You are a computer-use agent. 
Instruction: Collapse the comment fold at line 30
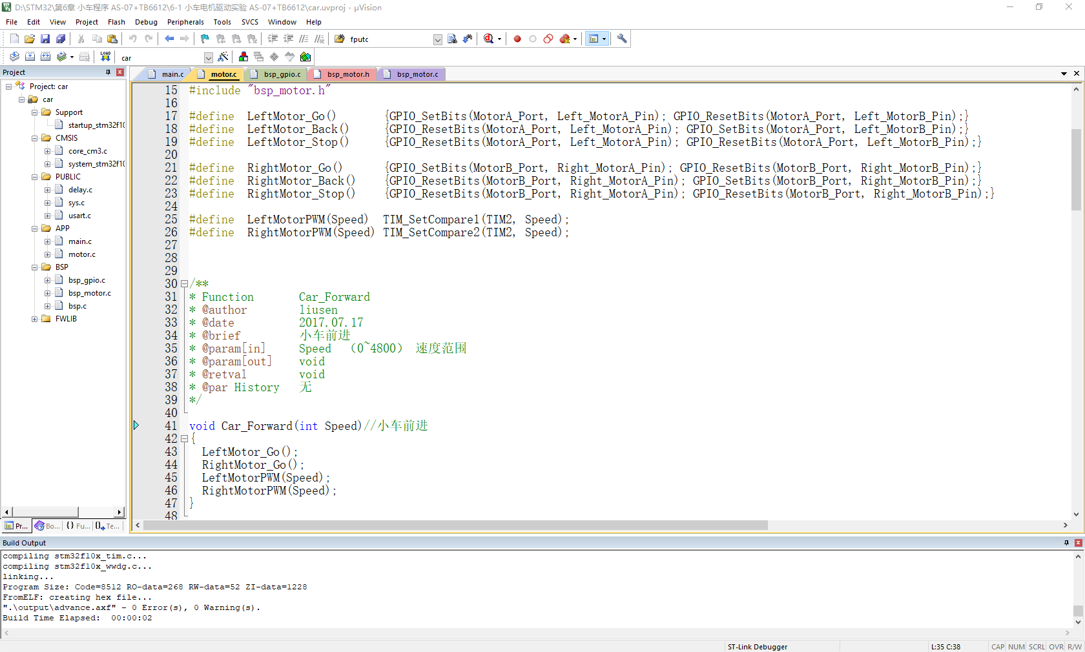tap(184, 284)
